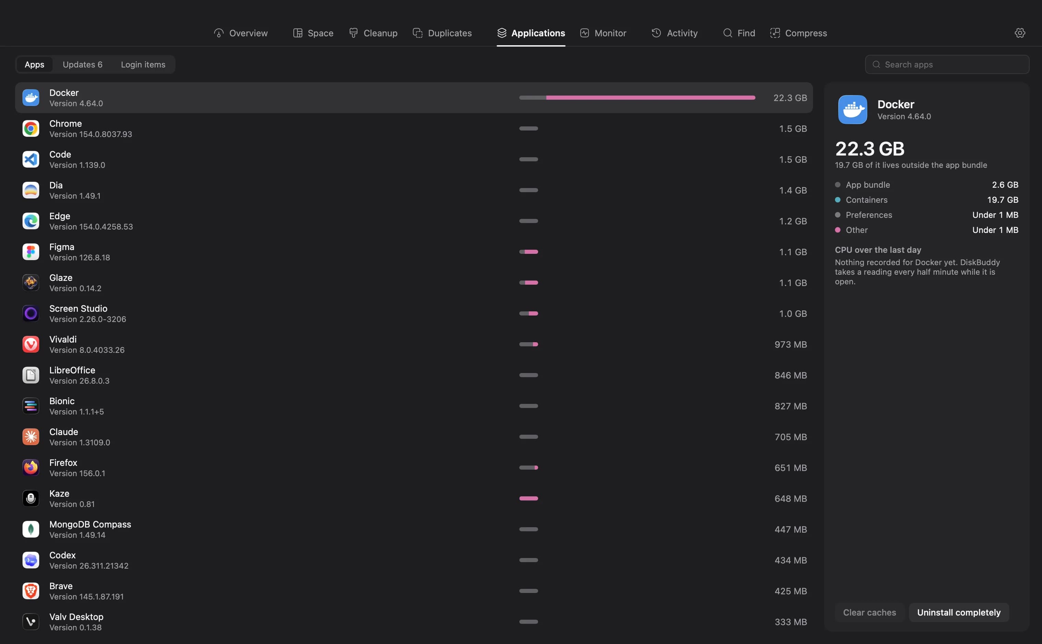Open the Duplicates tab
This screenshot has height=644, width=1042.
443,33
